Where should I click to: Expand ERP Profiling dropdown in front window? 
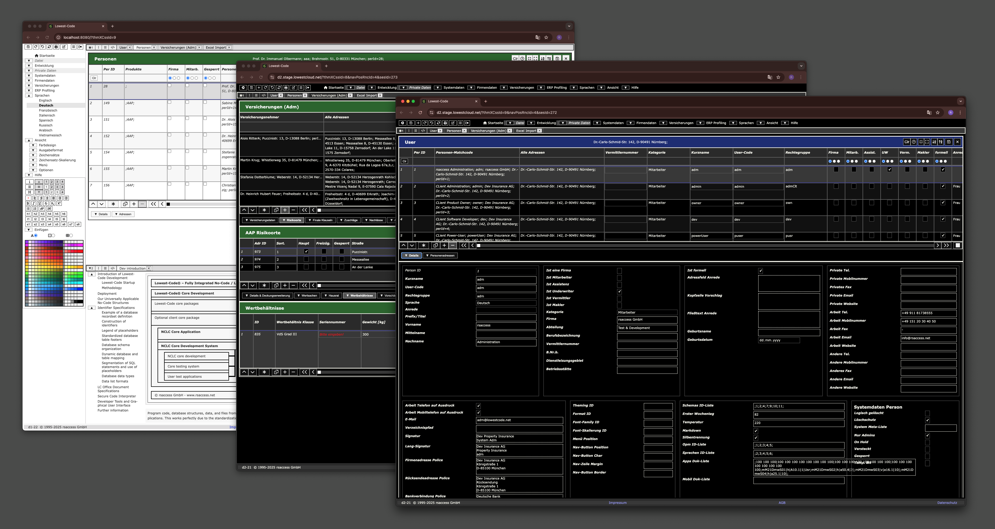click(x=700, y=123)
